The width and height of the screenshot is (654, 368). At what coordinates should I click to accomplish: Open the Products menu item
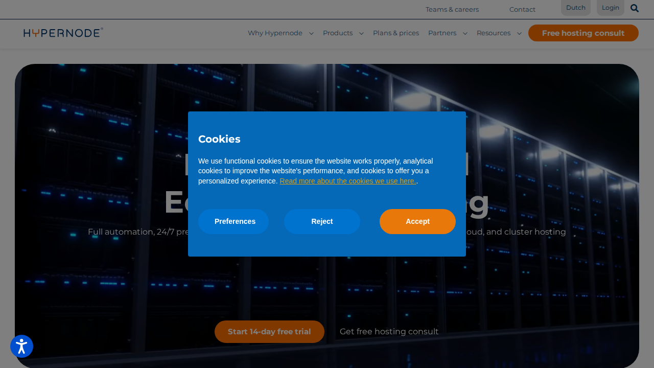coord(338,33)
